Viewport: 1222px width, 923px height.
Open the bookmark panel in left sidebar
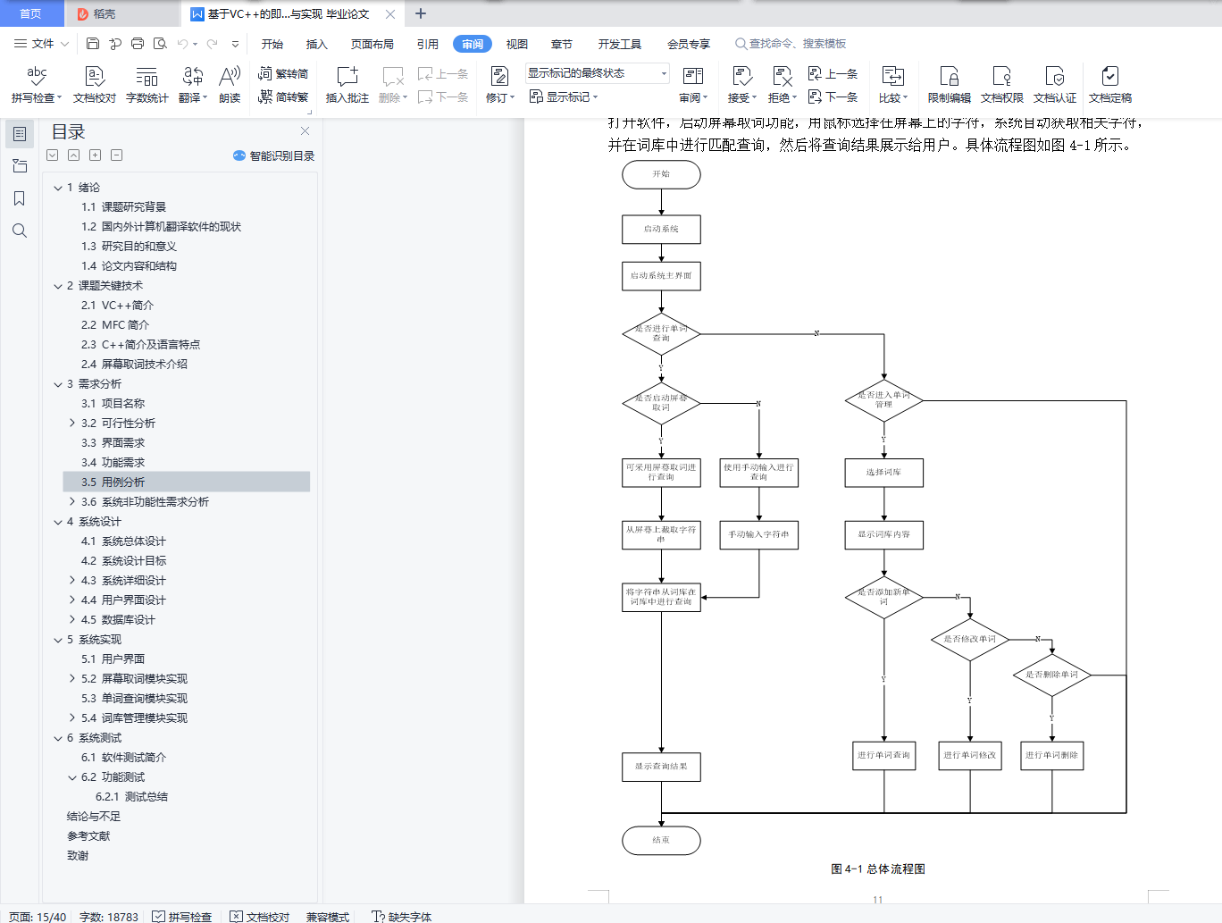point(19,198)
